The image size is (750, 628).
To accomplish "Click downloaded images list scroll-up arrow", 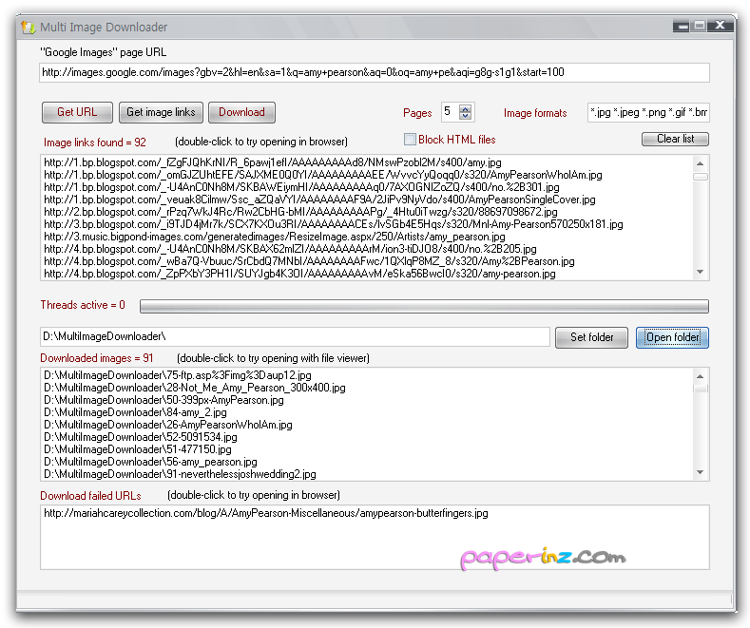I will [701, 376].
